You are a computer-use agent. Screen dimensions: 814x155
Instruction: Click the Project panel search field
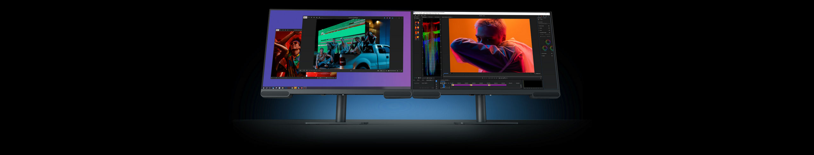[417, 20]
